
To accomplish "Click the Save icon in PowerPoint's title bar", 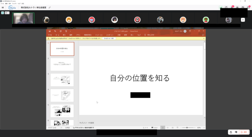I will pos(50,31).
